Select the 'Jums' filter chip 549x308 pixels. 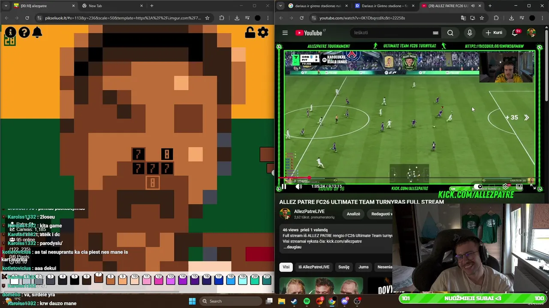click(x=363, y=267)
